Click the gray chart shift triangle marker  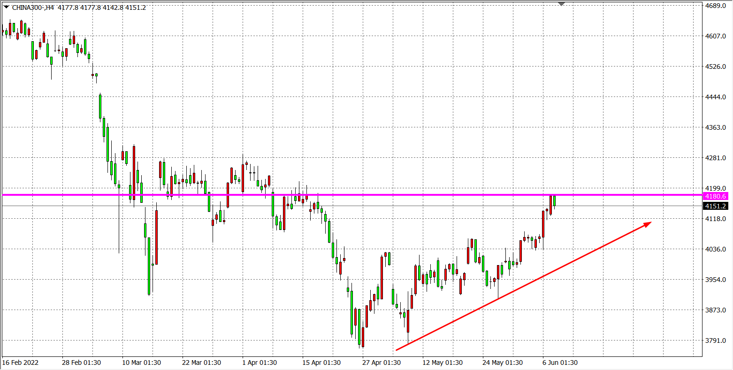click(561, 4)
